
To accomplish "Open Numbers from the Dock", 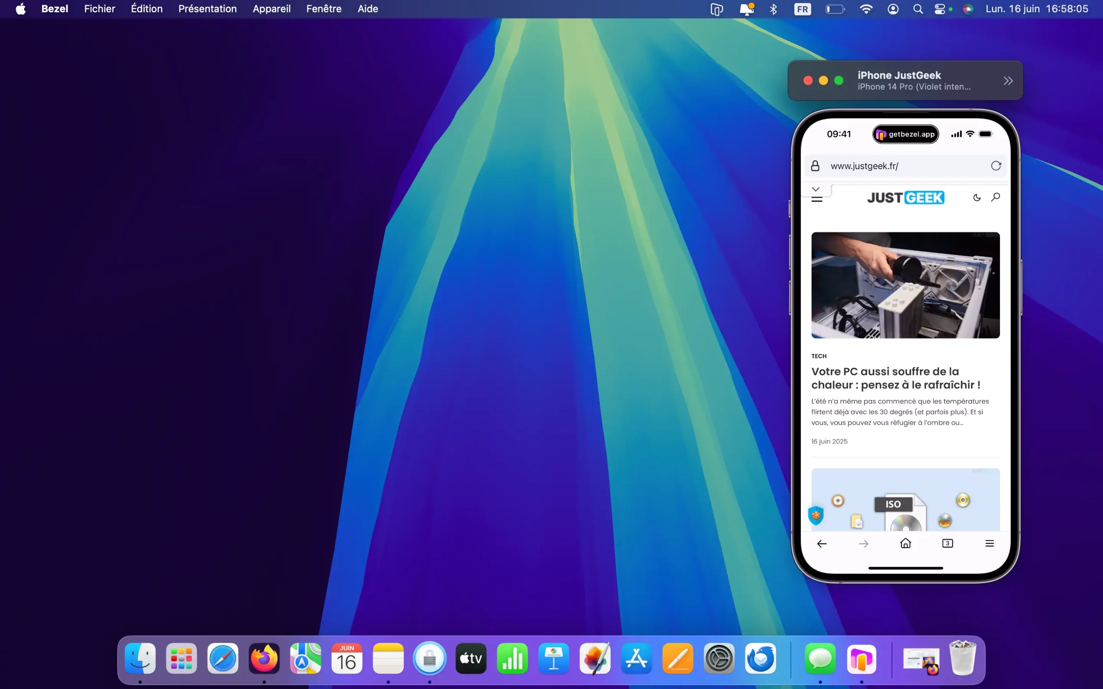I will [x=512, y=658].
